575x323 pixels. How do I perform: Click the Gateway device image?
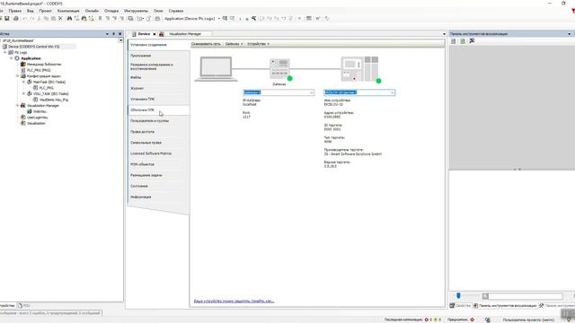click(x=279, y=68)
